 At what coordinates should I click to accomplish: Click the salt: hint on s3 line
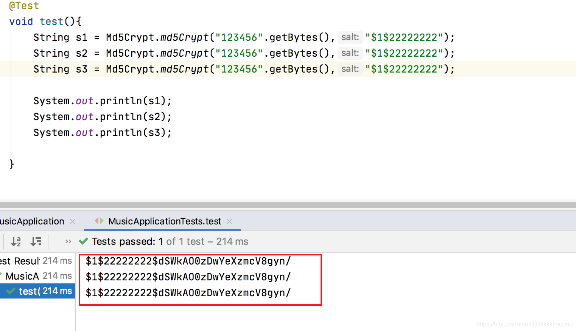(350, 69)
